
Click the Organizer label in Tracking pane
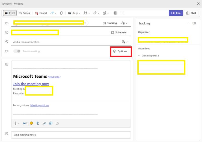pyautogui.click(x=144, y=32)
